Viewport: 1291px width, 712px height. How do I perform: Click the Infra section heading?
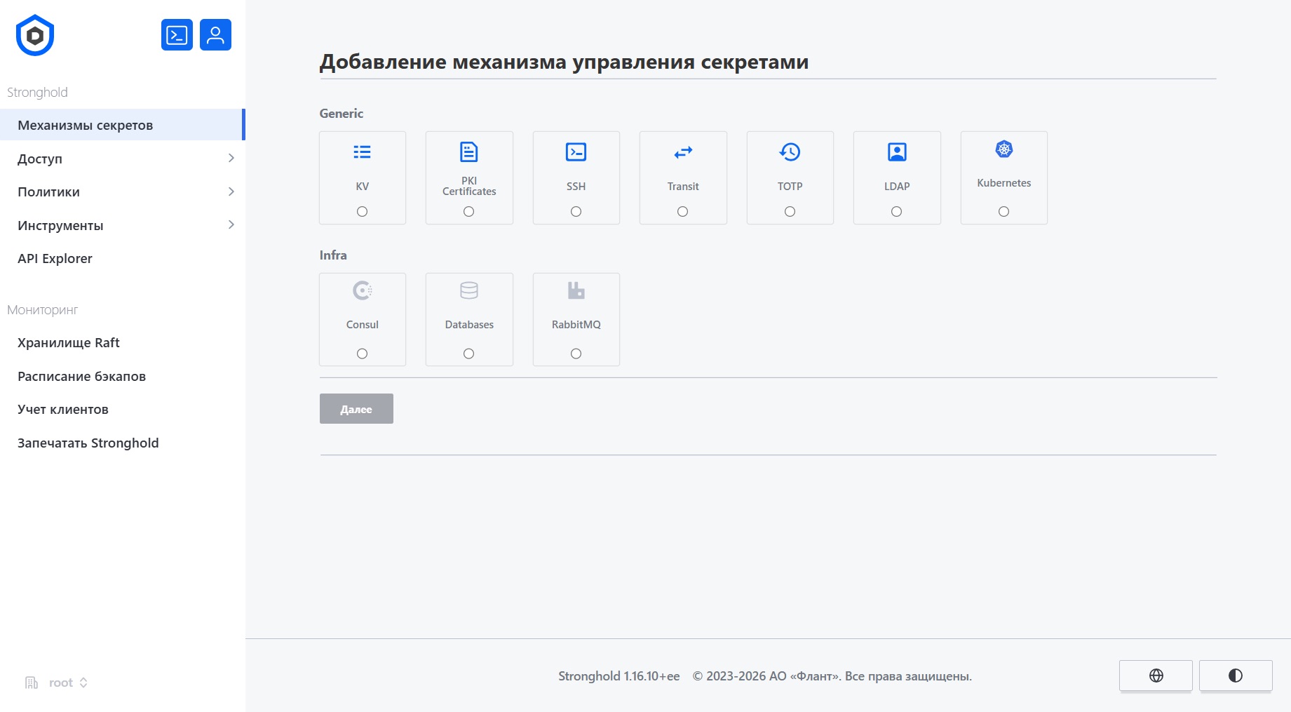(333, 255)
